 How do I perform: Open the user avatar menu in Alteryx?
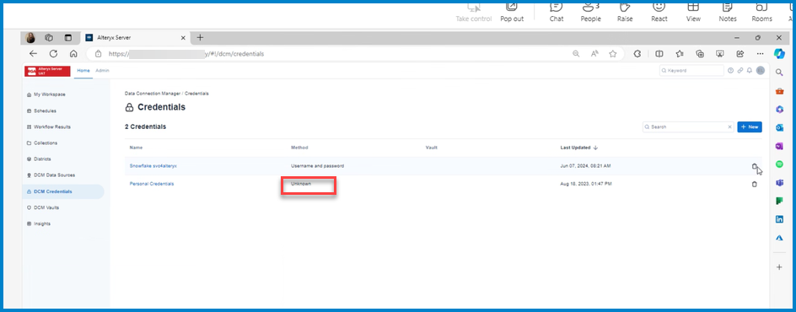pos(760,71)
